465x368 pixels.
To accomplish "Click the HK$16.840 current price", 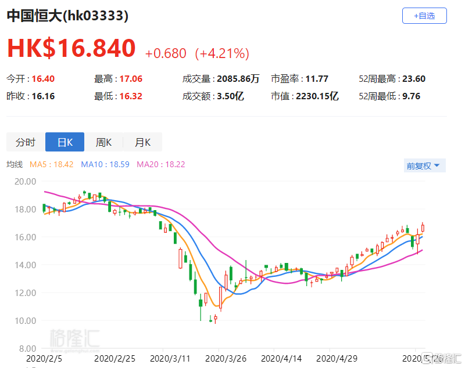I will tap(71, 48).
